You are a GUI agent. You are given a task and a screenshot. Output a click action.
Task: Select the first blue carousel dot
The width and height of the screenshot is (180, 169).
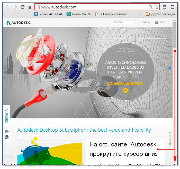(169, 68)
